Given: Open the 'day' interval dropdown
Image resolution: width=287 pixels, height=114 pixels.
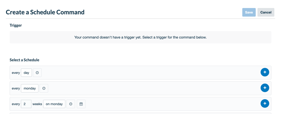Looking at the screenshot, I should click(x=26, y=73).
